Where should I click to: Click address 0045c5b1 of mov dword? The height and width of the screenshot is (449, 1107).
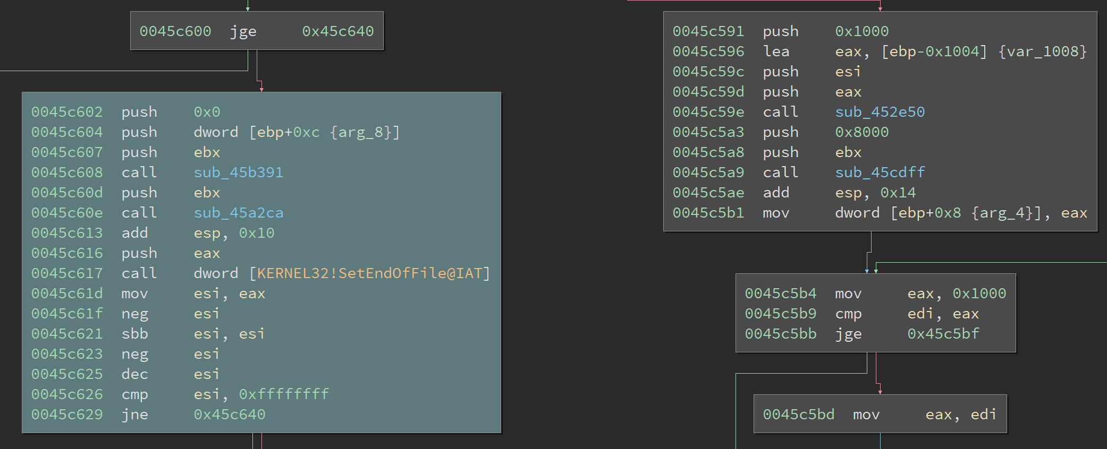point(708,213)
